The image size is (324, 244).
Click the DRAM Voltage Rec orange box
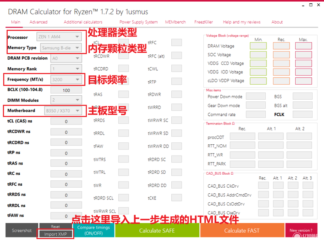coord(281,46)
